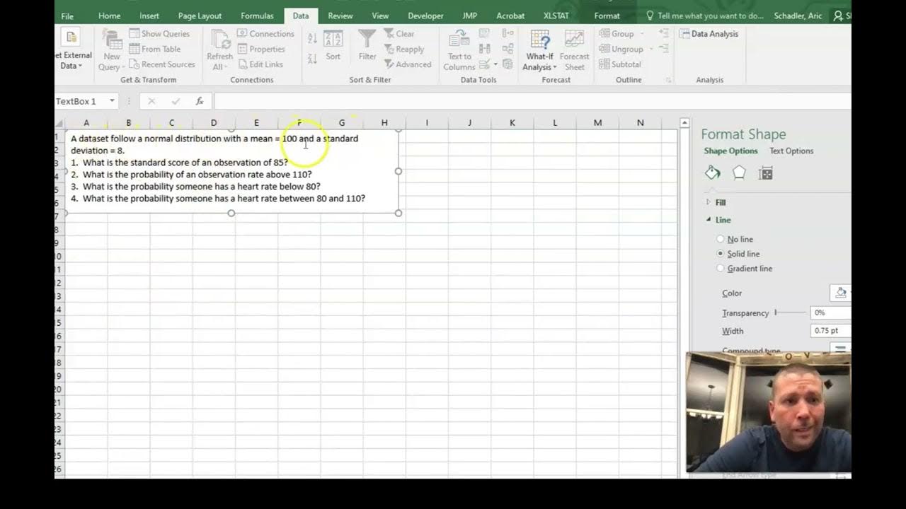
Task: Click Tell me what you want to do
Action: (x=705, y=16)
